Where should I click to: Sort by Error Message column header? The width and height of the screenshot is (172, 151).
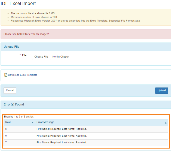[x=102, y=122]
